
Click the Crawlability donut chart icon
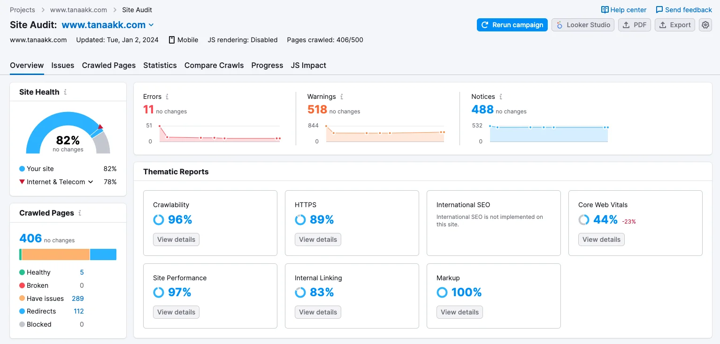point(159,220)
